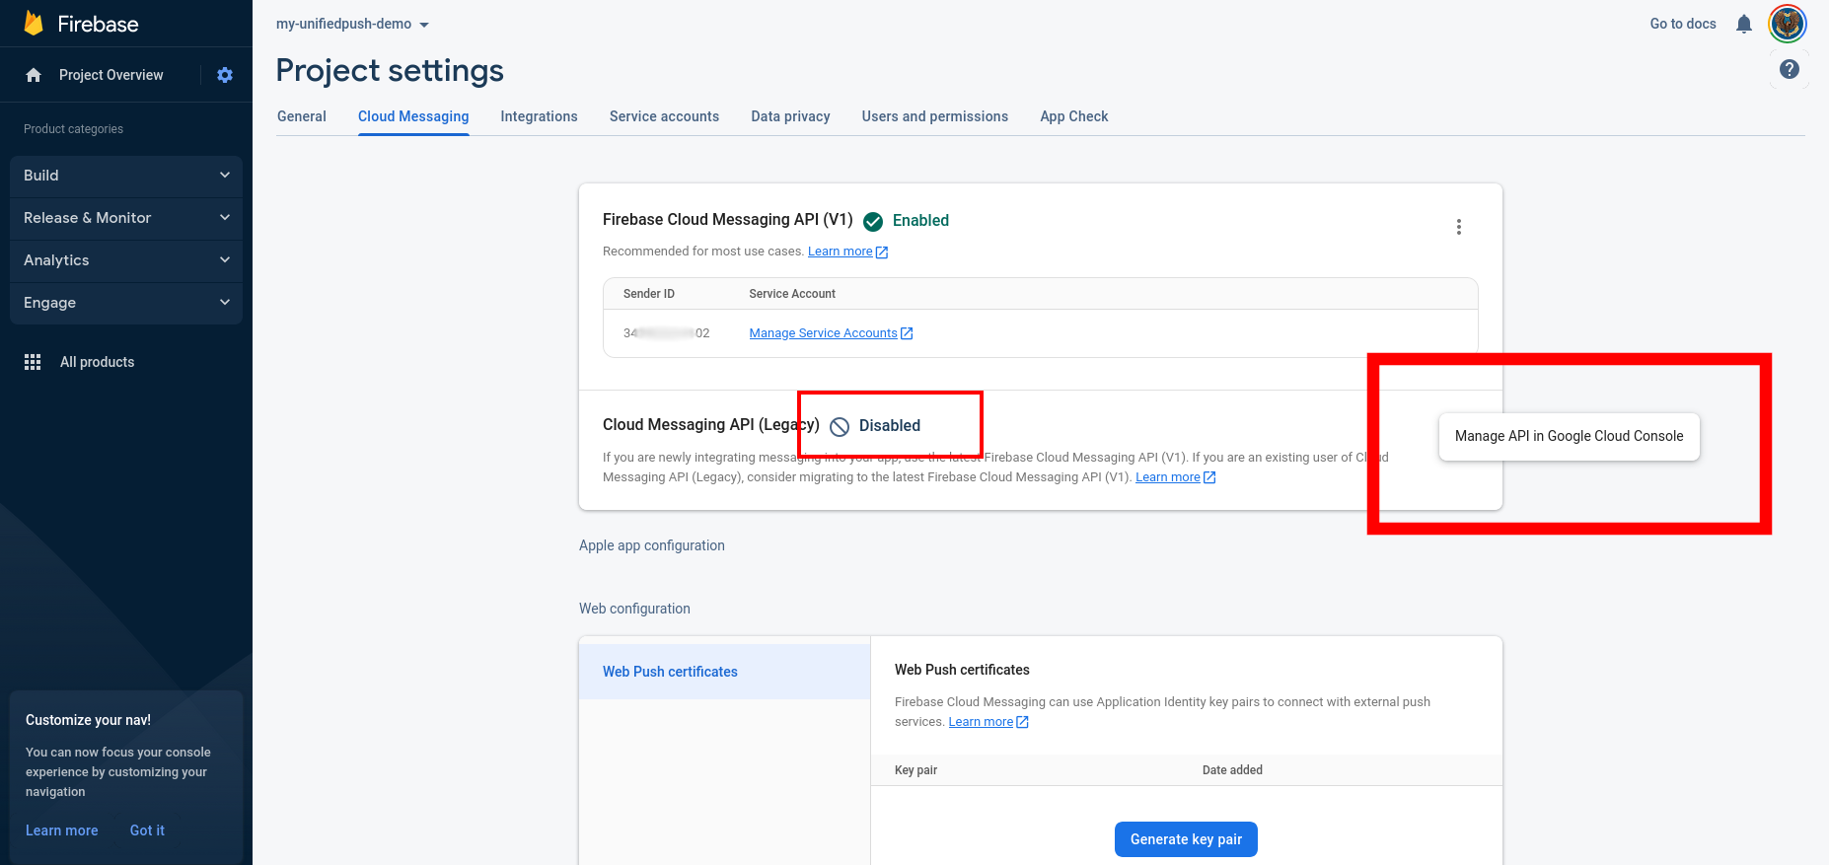
Task: Open project settings gear icon
Action: 225,75
